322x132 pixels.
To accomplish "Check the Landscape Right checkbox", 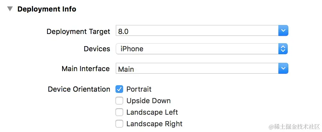I will (x=119, y=124).
